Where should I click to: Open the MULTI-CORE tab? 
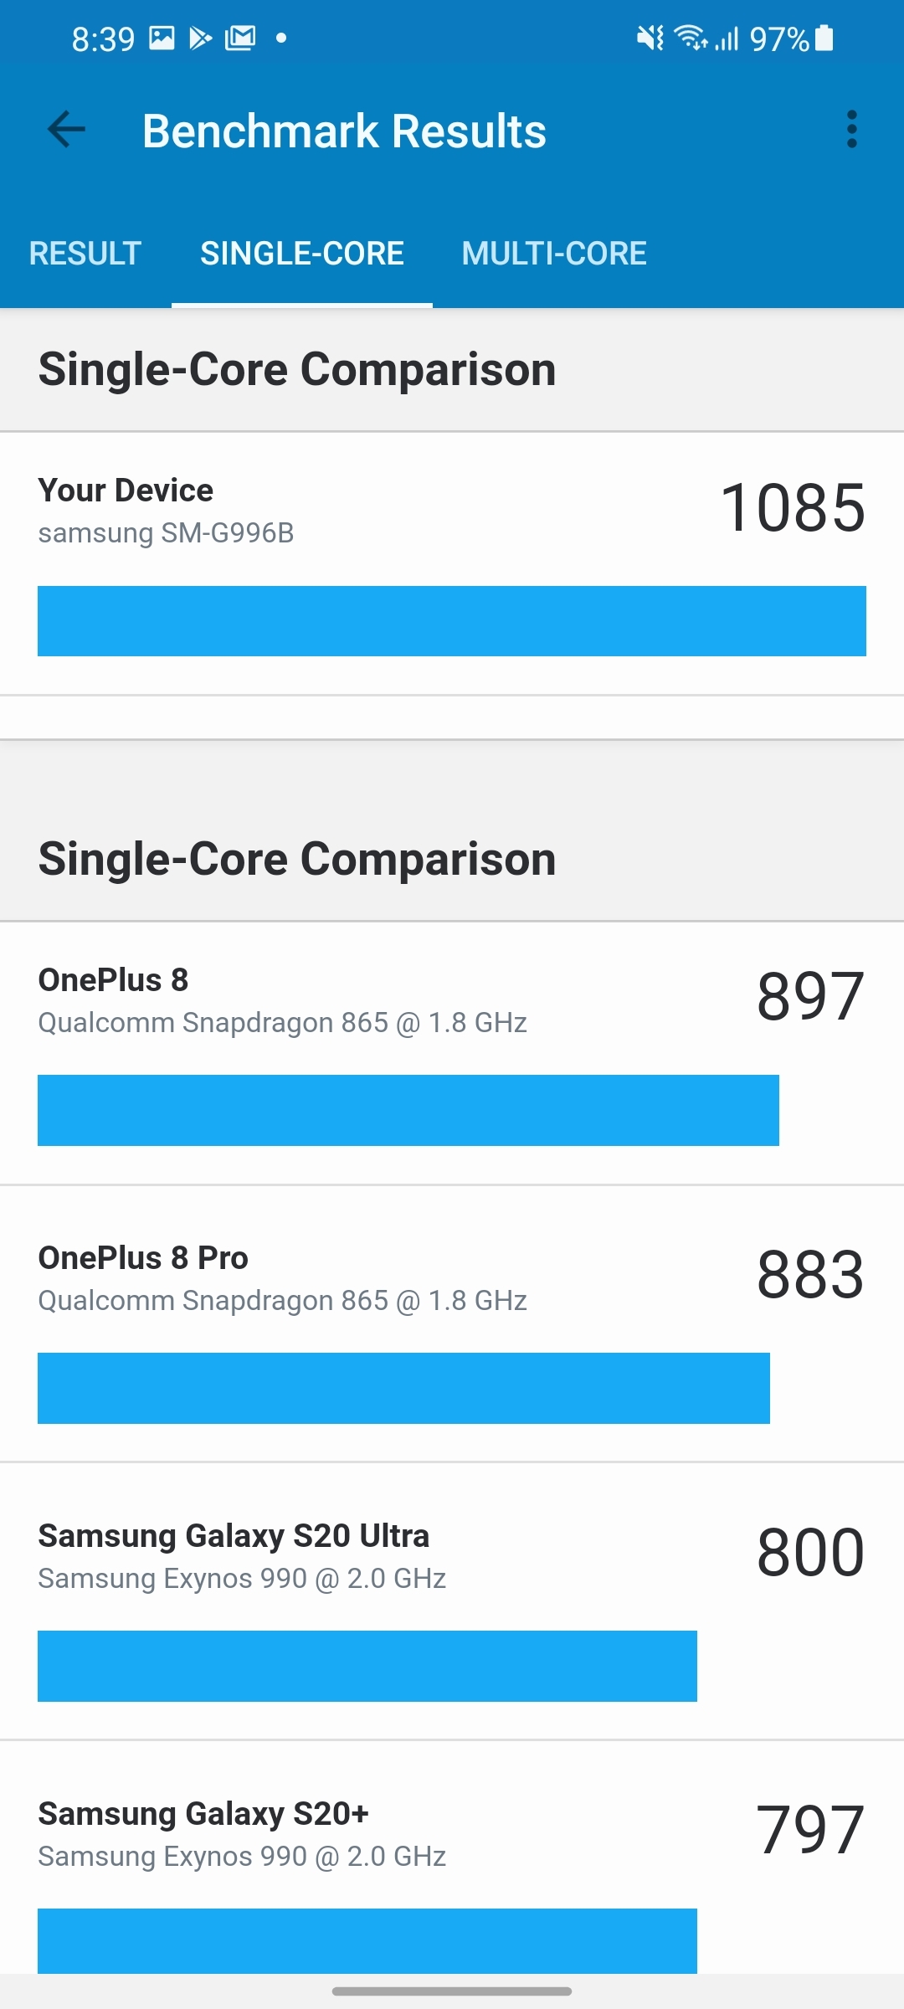click(554, 253)
